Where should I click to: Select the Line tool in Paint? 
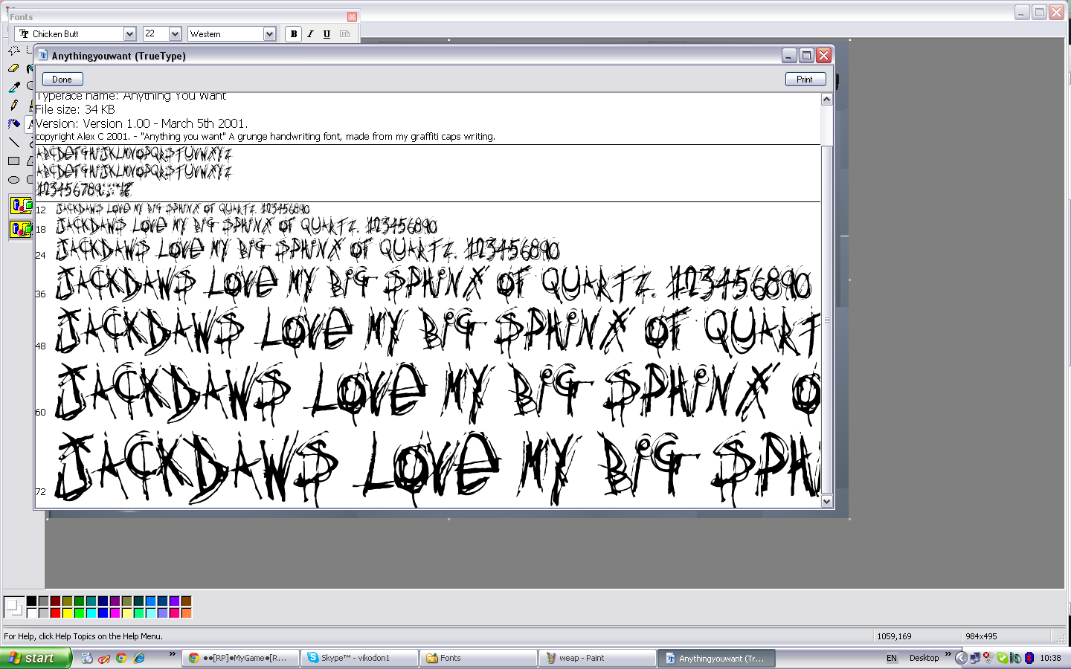(13, 142)
